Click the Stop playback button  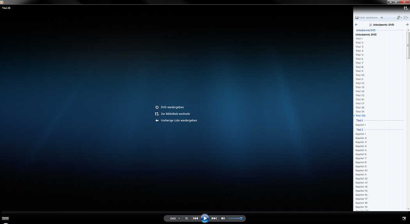(x=187, y=219)
